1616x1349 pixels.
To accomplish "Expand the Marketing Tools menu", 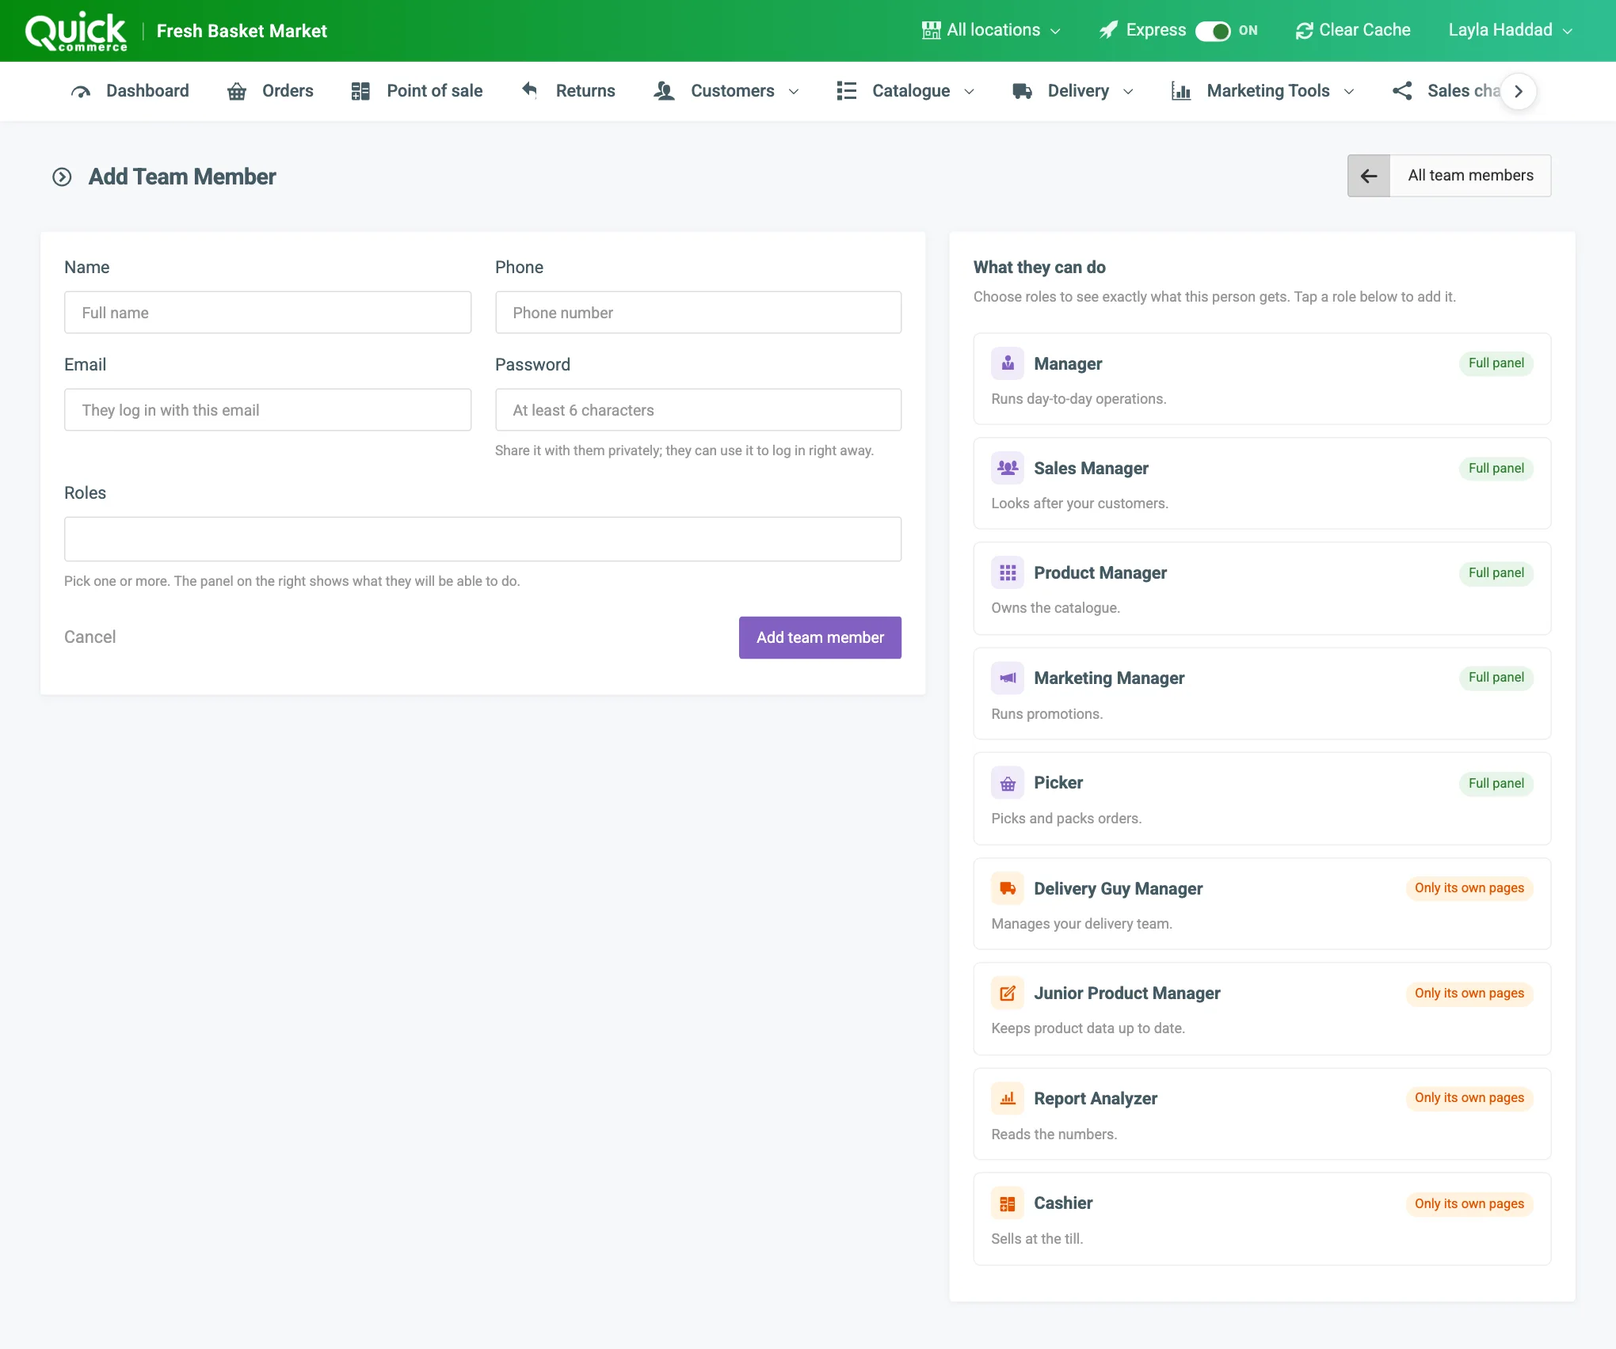I will click(x=1263, y=91).
